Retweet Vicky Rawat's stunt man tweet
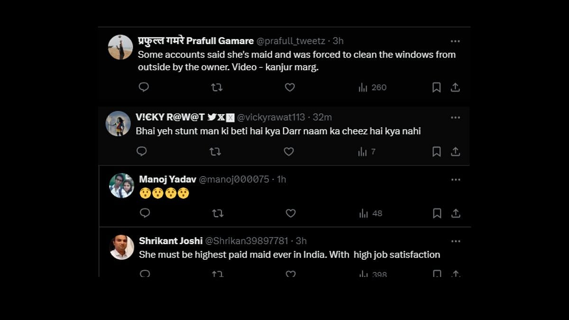This screenshot has height=320, width=569. [215, 152]
